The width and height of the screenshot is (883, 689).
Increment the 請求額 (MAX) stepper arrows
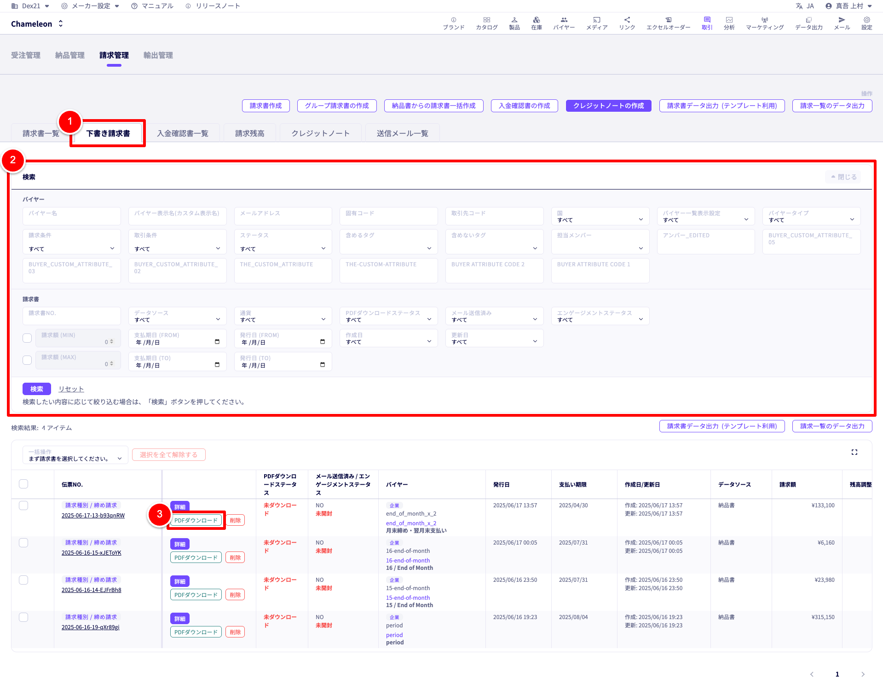111,362
